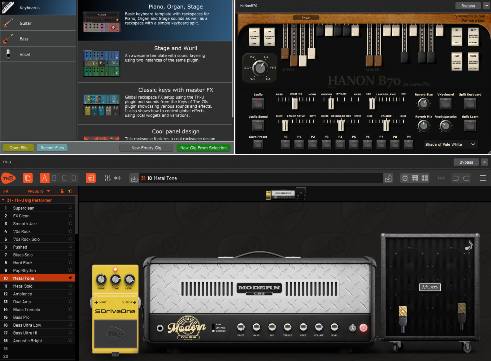The width and height of the screenshot is (491, 361).
Task: Toggle the Modern amp red power button
Action: pos(363,328)
